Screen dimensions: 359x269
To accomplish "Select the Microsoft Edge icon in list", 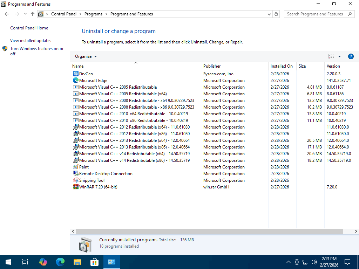I will pyautogui.click(x=75, y=81).
